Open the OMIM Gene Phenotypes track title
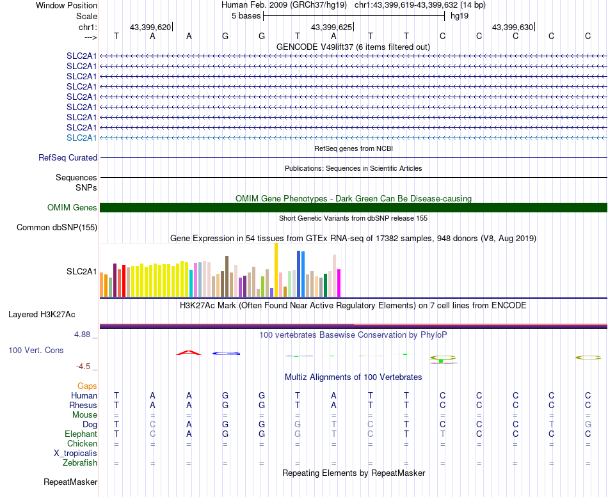Image resolution: width=608 pixels, height=497 pixels. point(353,198)
